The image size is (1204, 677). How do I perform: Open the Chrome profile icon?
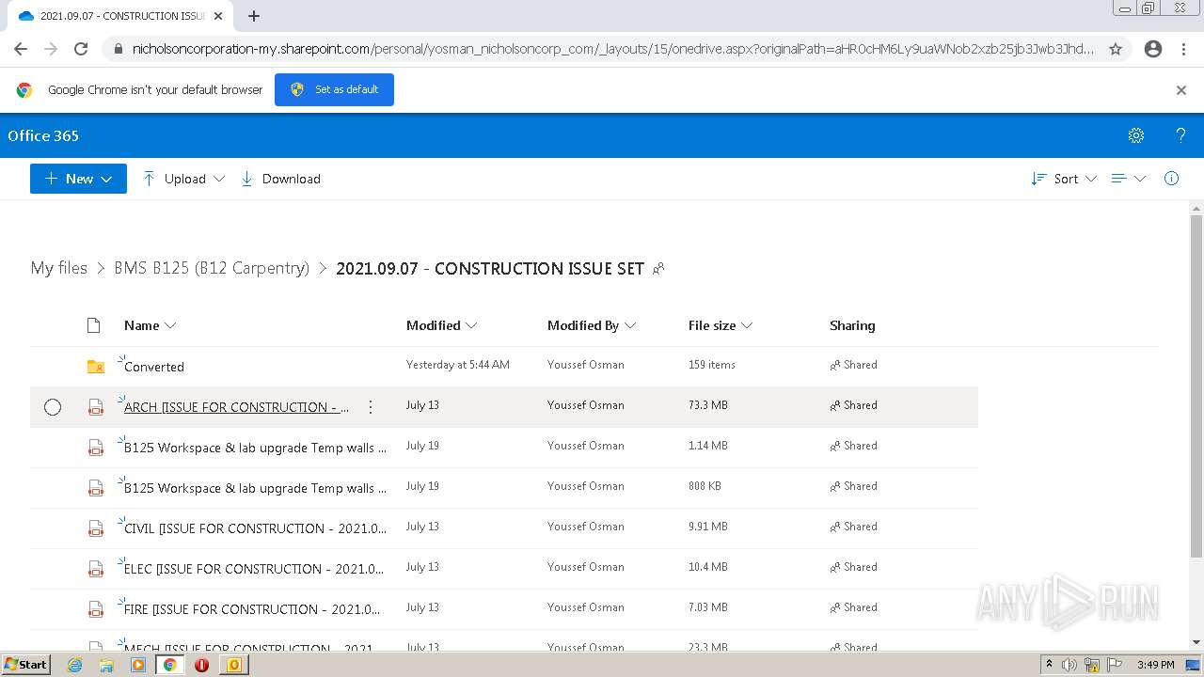click(x=1153, y=49)
